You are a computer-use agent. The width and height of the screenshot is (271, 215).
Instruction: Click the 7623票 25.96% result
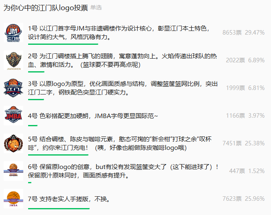coord(244,199)
